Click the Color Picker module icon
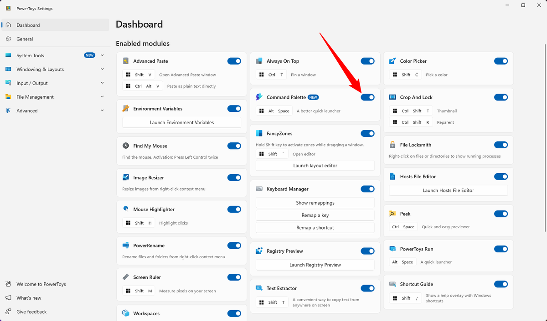 click(392, 61)
